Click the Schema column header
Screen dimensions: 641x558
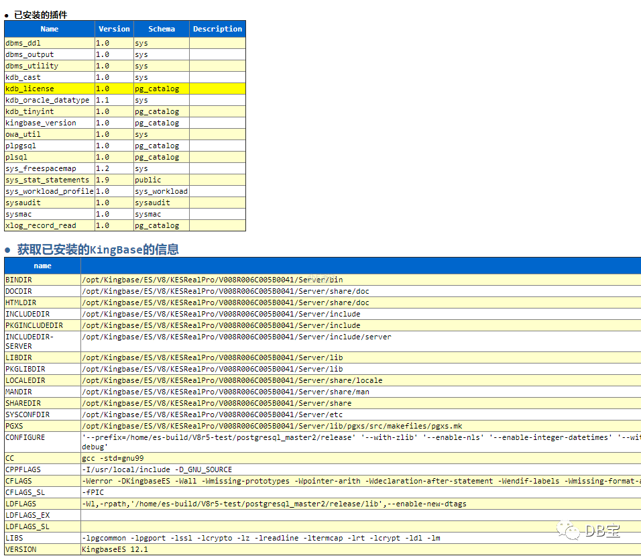tap(162, 29)
